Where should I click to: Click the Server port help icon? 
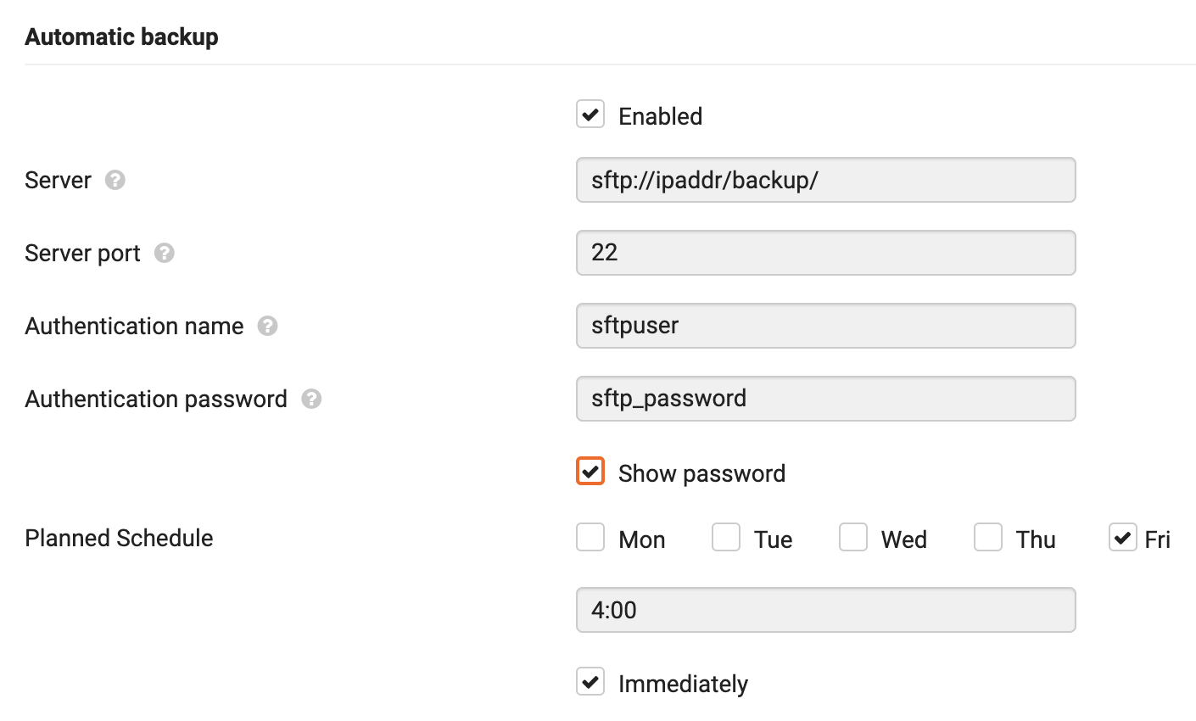[164, 253]
